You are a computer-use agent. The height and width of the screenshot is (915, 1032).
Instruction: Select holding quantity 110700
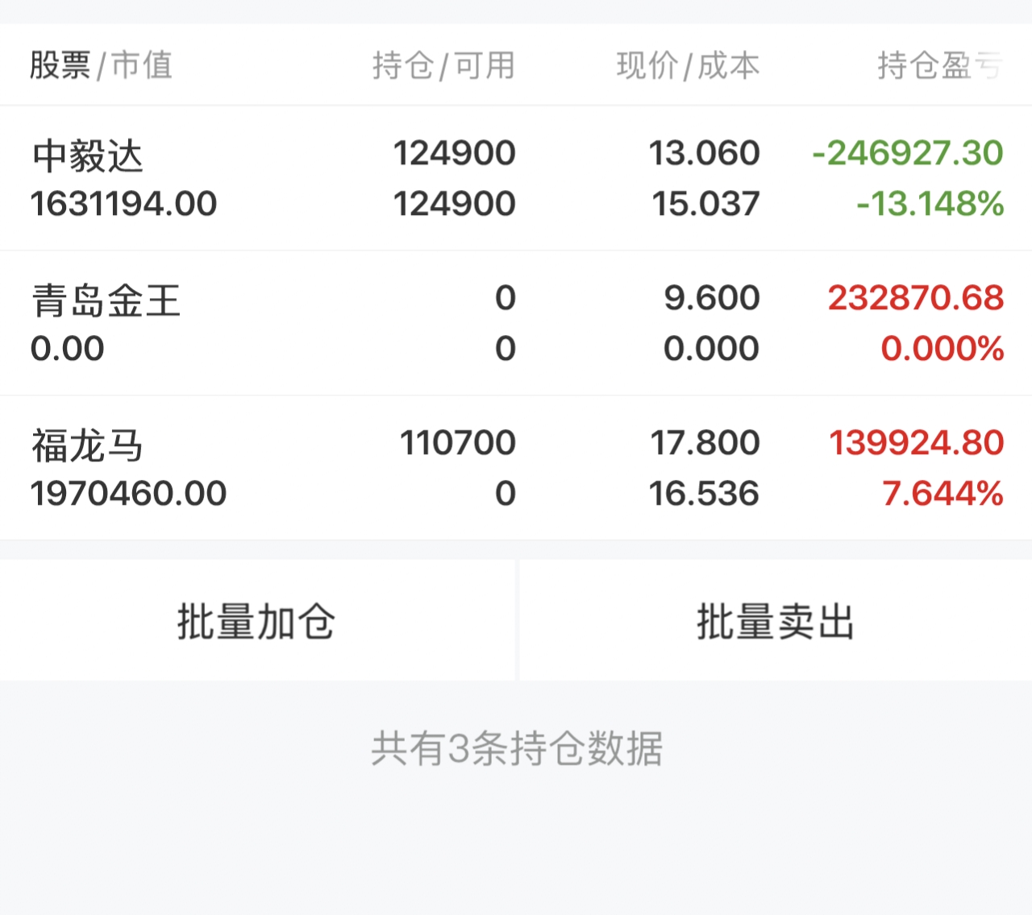[458, 443]
